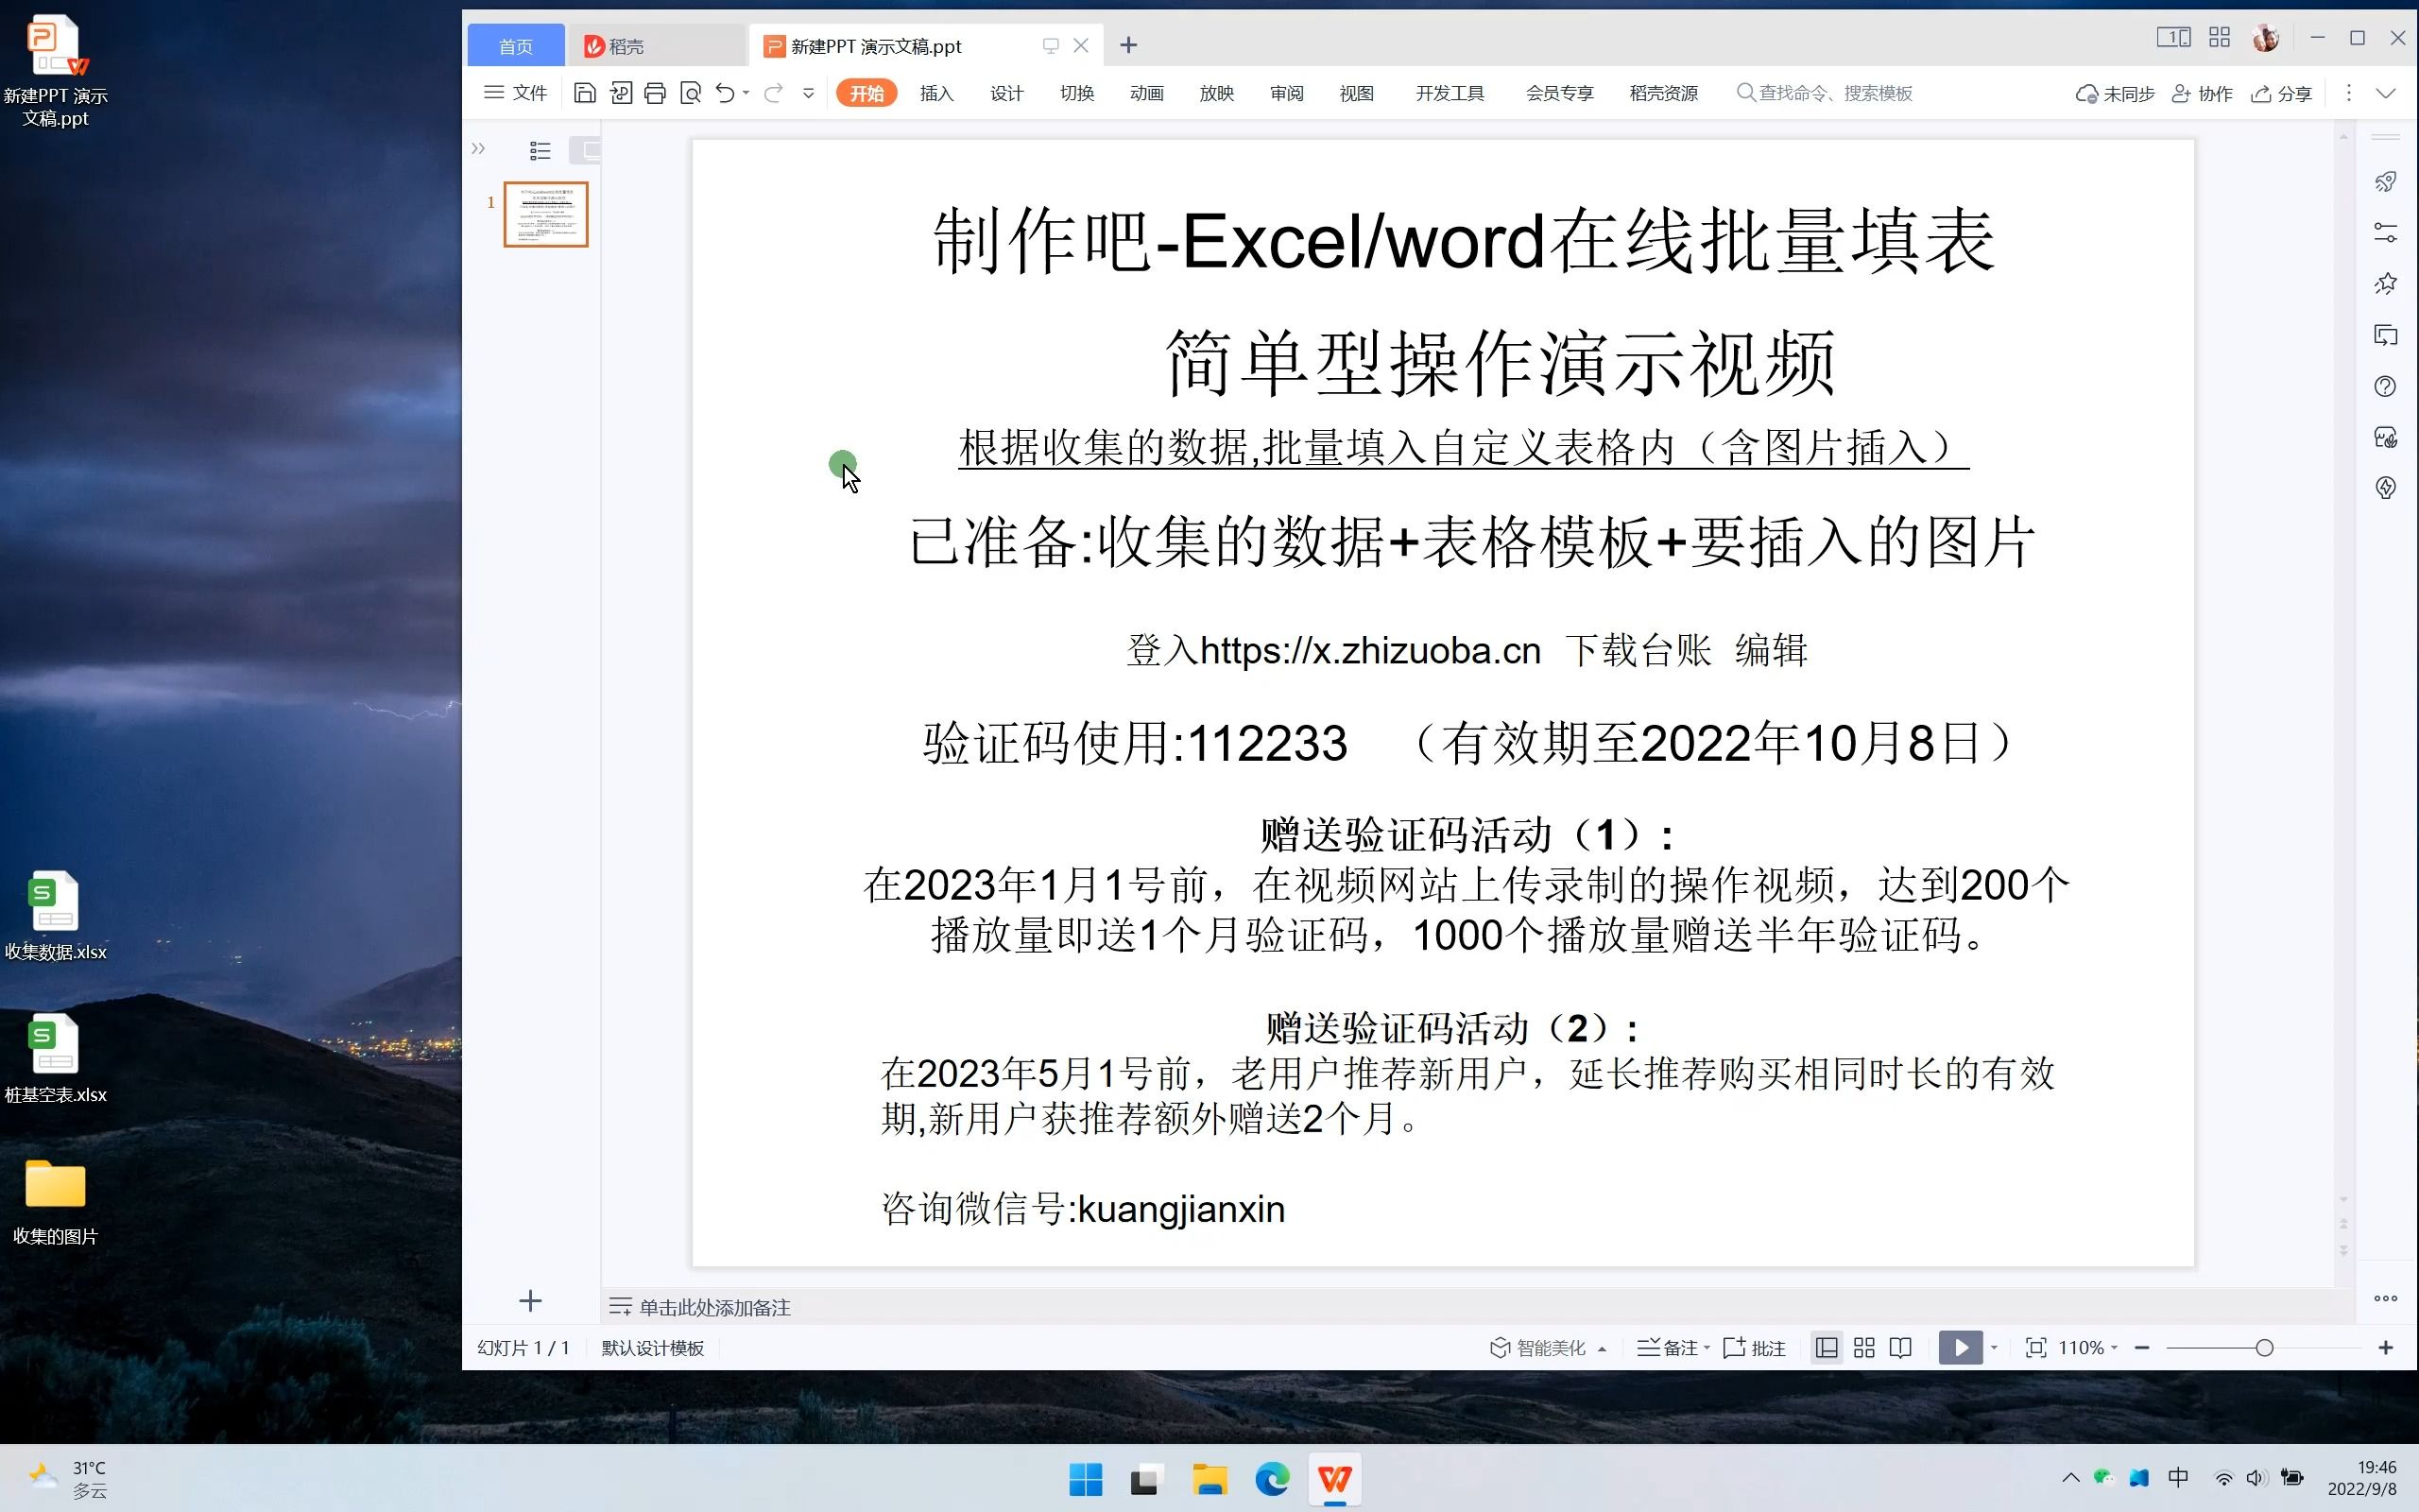Open the 稻壳资源 tab

click(x=1663, y=93)
